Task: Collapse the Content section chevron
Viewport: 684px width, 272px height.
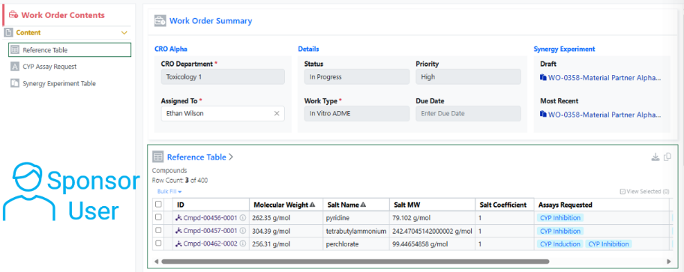Action: 124,33
